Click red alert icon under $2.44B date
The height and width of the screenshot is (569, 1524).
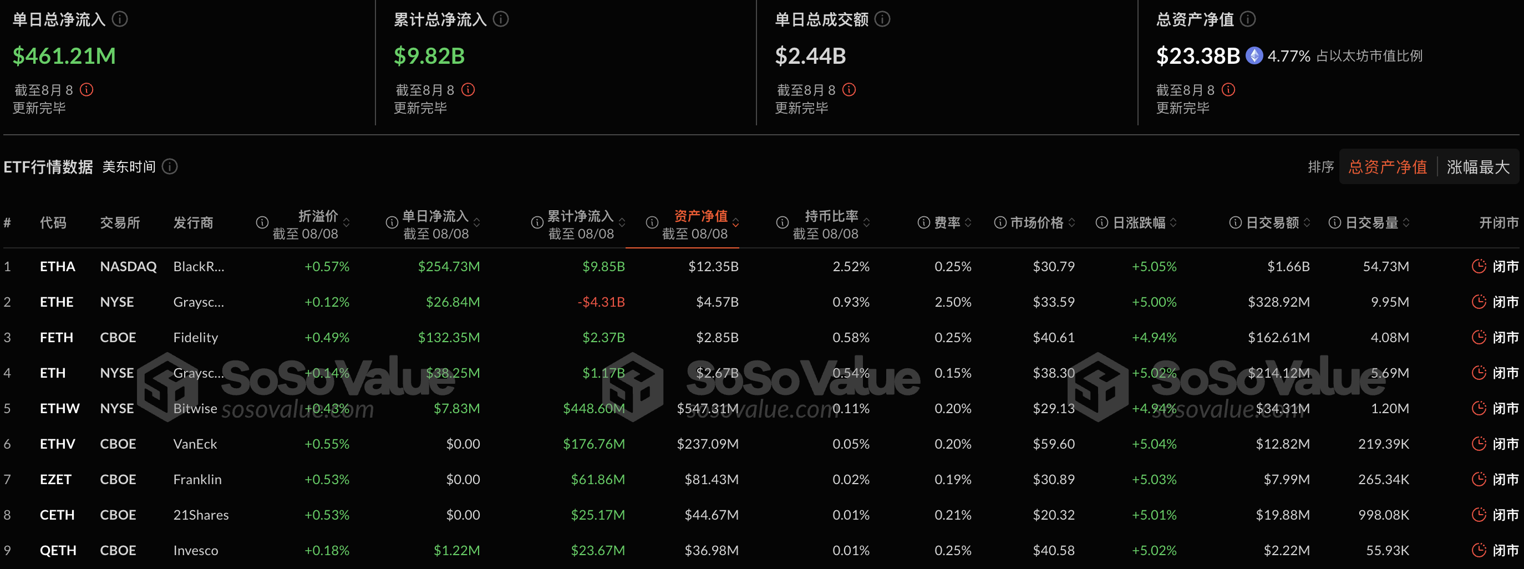point(849,90)
